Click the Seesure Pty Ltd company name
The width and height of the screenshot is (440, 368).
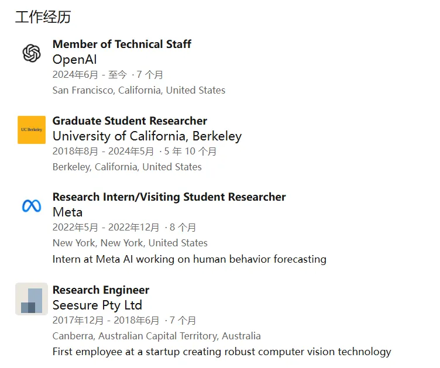[x=97, y=305]
